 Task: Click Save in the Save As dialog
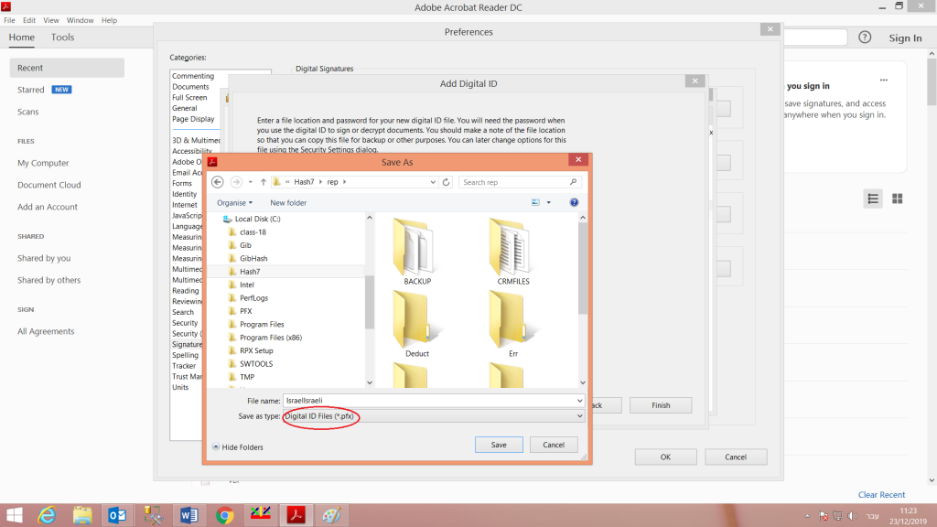(x=499, y=445)
